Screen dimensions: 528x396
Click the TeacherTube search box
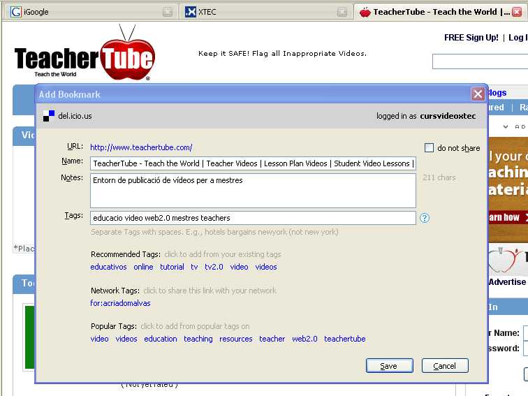point(481,61)
